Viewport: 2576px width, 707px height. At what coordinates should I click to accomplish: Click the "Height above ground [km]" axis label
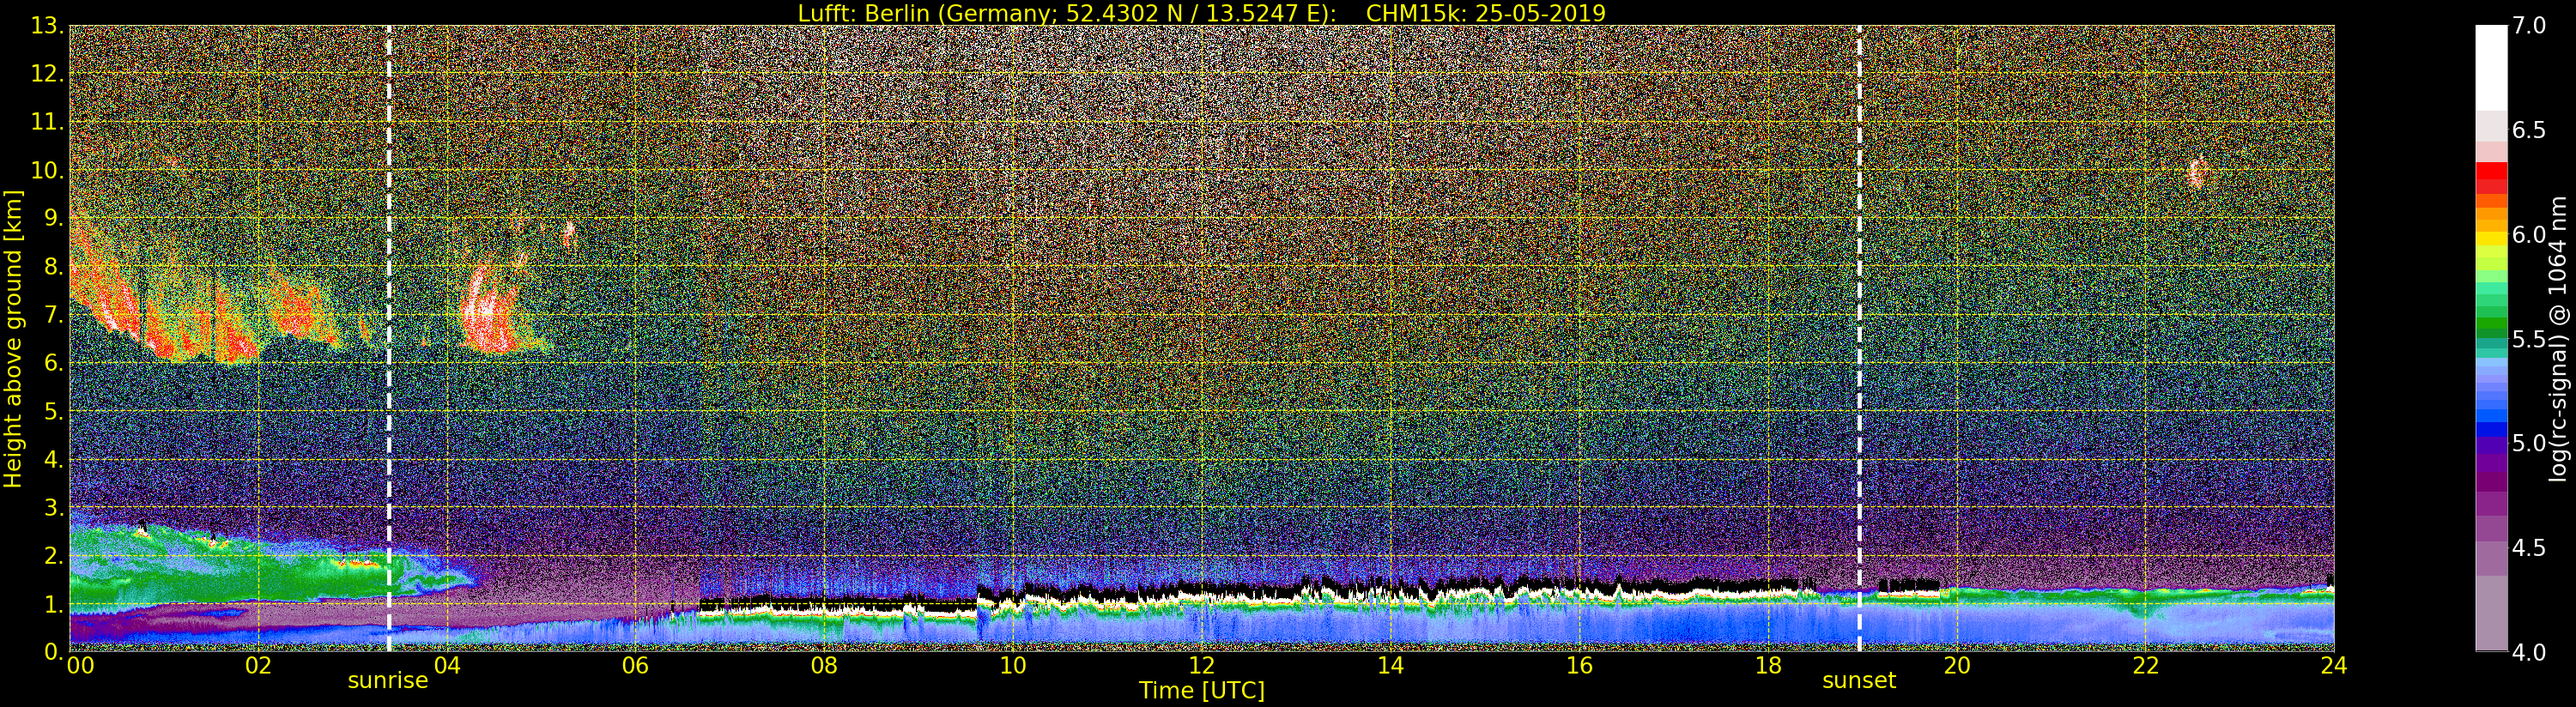pos(13,339)
